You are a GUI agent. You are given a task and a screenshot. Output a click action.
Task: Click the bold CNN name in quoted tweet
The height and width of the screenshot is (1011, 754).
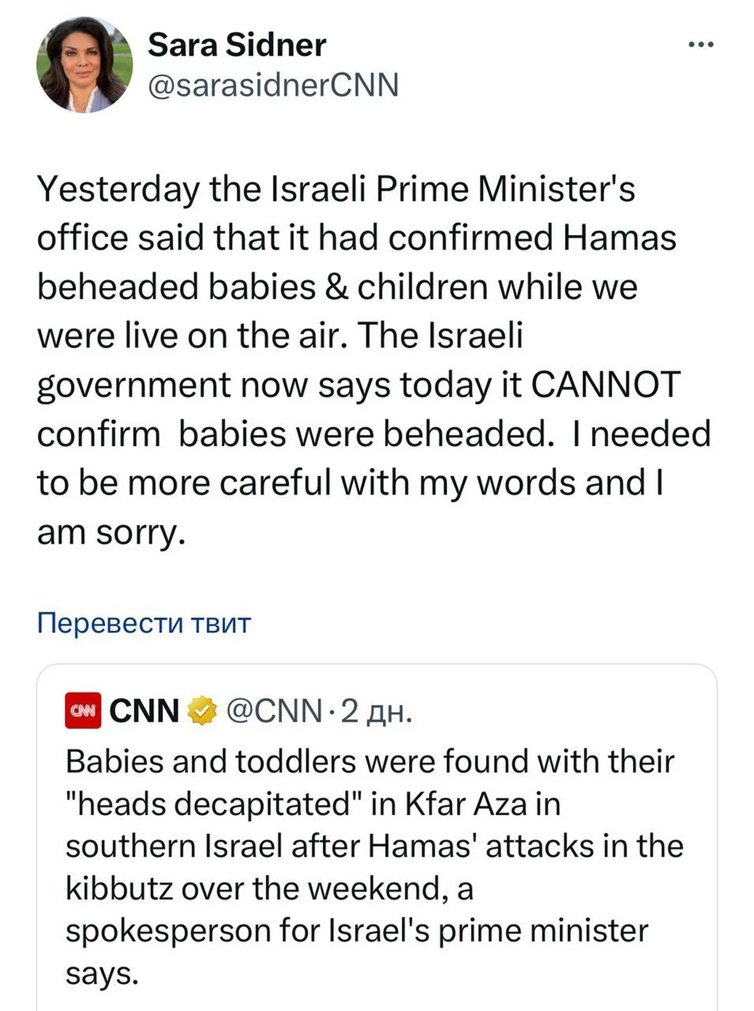144,711
